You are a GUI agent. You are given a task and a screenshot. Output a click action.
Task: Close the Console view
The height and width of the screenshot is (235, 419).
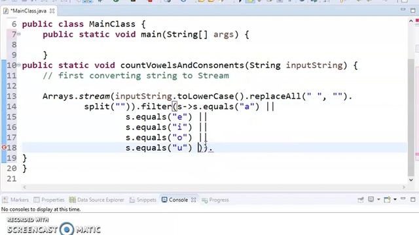point(194,200)
